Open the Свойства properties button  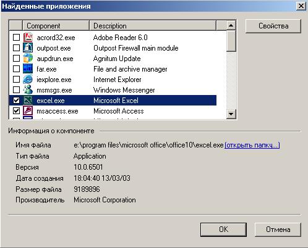point(273,26)
